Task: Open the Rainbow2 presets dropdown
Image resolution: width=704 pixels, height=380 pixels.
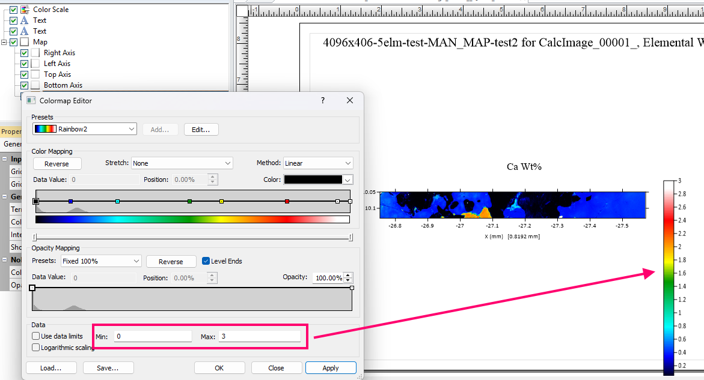Action: 85,129
